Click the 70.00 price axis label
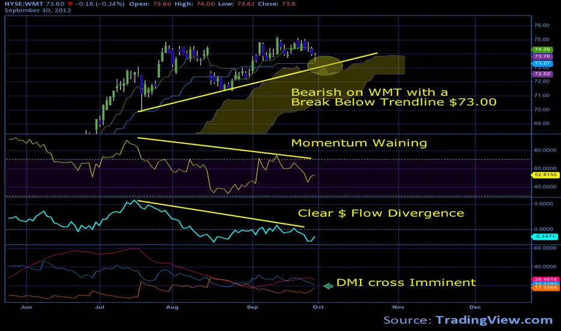 tap(542, 110)
